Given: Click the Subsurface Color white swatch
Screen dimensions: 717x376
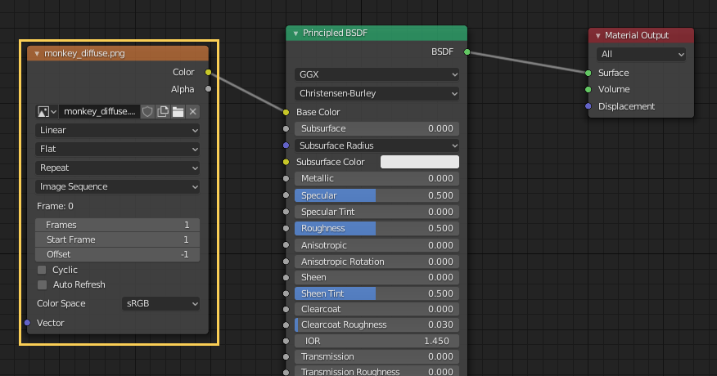Looking at the screenshot, I should 420,162.
